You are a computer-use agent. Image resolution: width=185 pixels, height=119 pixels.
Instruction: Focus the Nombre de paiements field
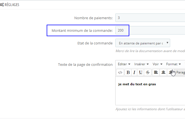click(x=150, y=18)
